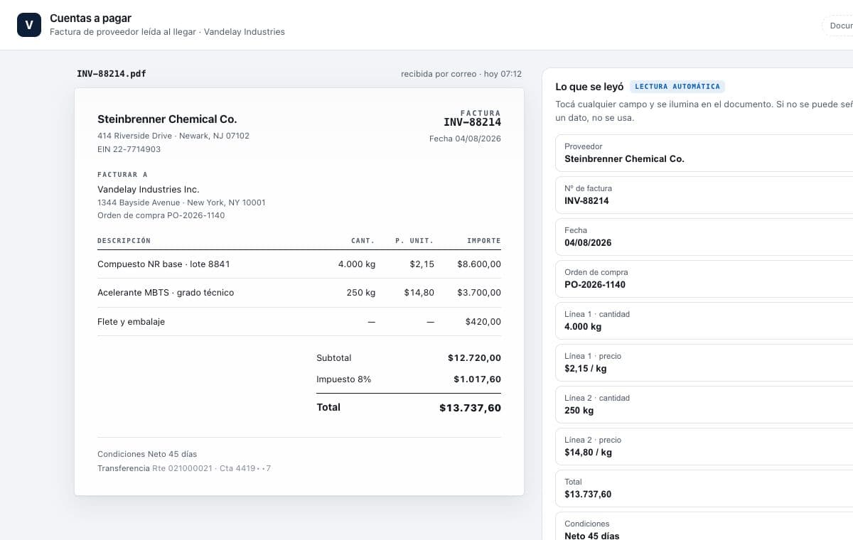The height and width of the screenshot is (540, 853).
Task: Click 'Vandelay Industries Inc.' bill-to name
Action: (148, 190)
